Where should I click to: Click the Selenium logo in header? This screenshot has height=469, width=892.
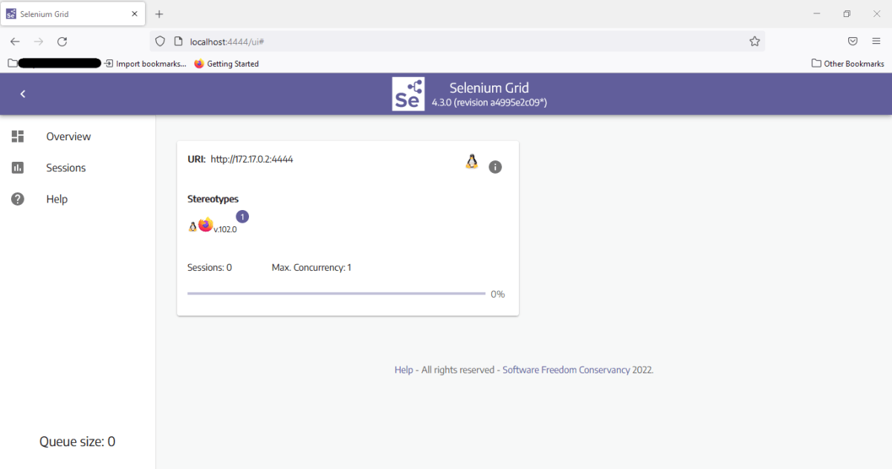click(x=408, y=94)
